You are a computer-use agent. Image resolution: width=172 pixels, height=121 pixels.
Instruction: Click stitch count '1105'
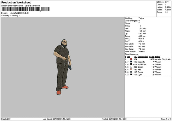click(x=135, y=75)
